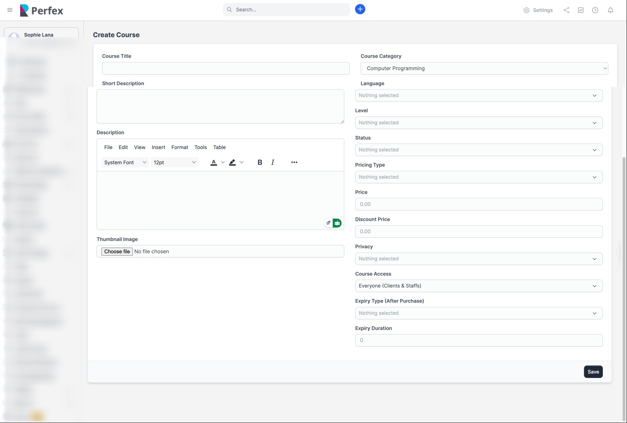Open the hamburger sidebar menu
Viewport: 627px width, 423px height.
coord(10,10)
